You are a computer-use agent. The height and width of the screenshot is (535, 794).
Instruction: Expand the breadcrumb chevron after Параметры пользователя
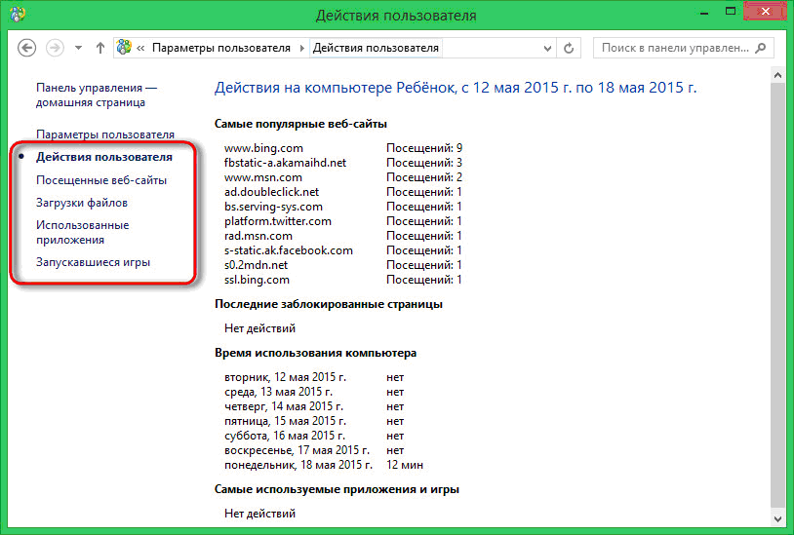click(301, 48)
